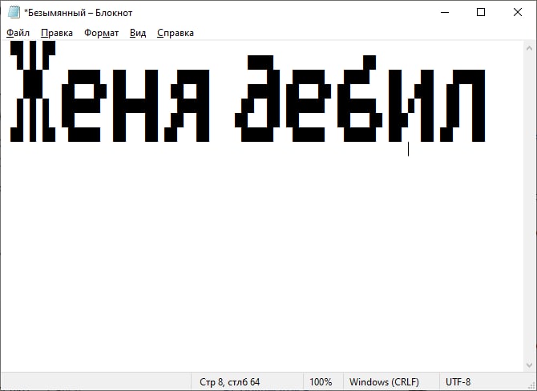Screen dimensions: 537x391
Task: Maximize the Блокнот window
Action: (481, 13)
